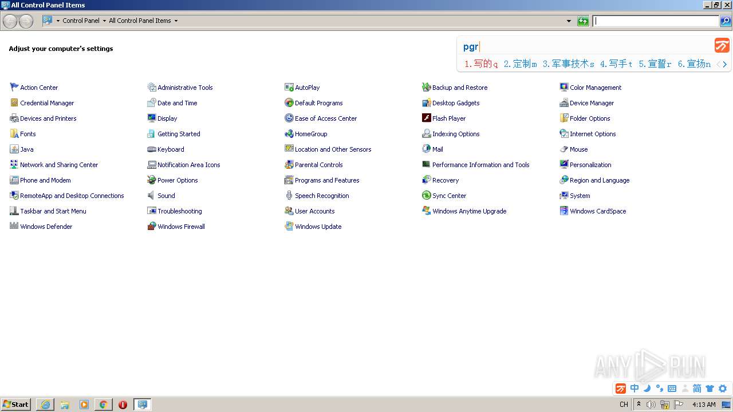Open the Power Options icon

(x=152, y=180)
